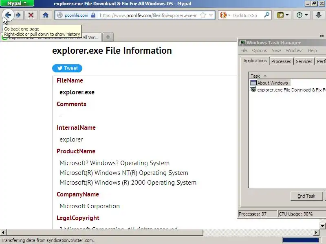Viewport: 326px width, 244px height.
Task: Click Task Manager title bar icon
Action: click(242, 43)
